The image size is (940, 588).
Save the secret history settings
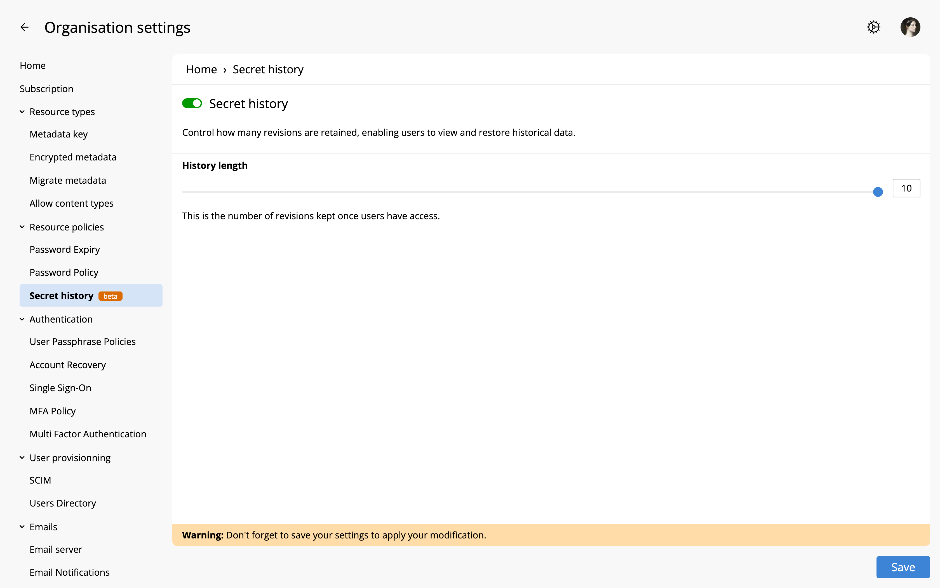(x=903, y=567)
